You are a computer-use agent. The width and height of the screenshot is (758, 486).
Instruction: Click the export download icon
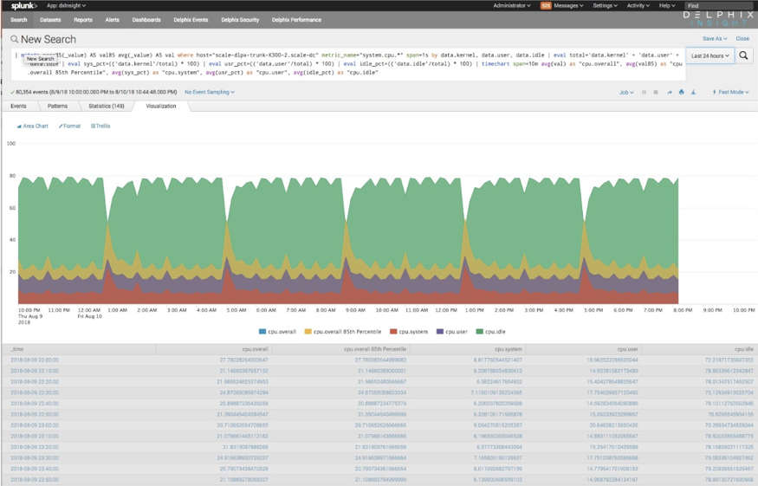(693, 93)
